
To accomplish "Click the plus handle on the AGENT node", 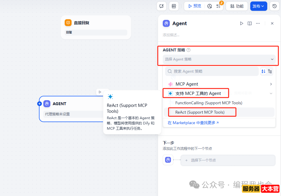I will click(40, 104).
